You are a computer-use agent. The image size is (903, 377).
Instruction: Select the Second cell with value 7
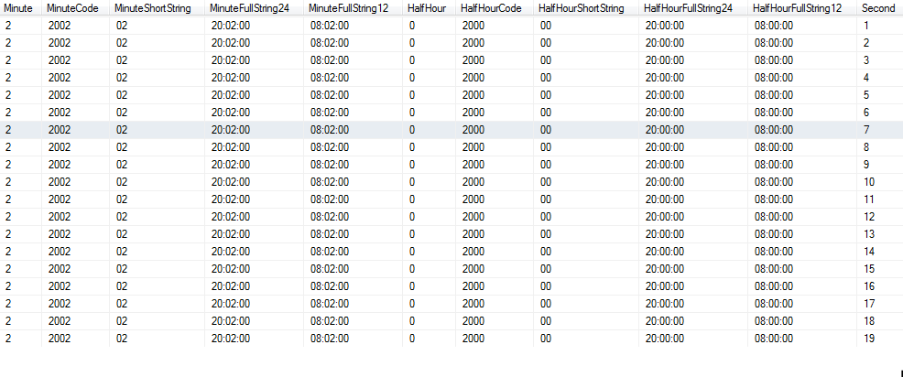pos(866,130)
